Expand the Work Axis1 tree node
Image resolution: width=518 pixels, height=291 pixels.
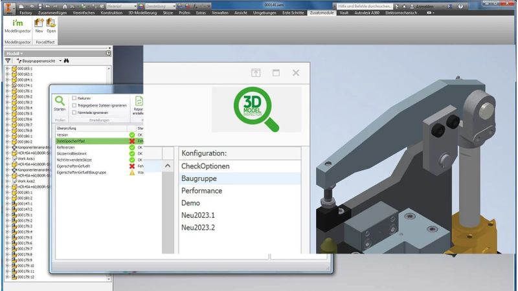coord(7,158)
